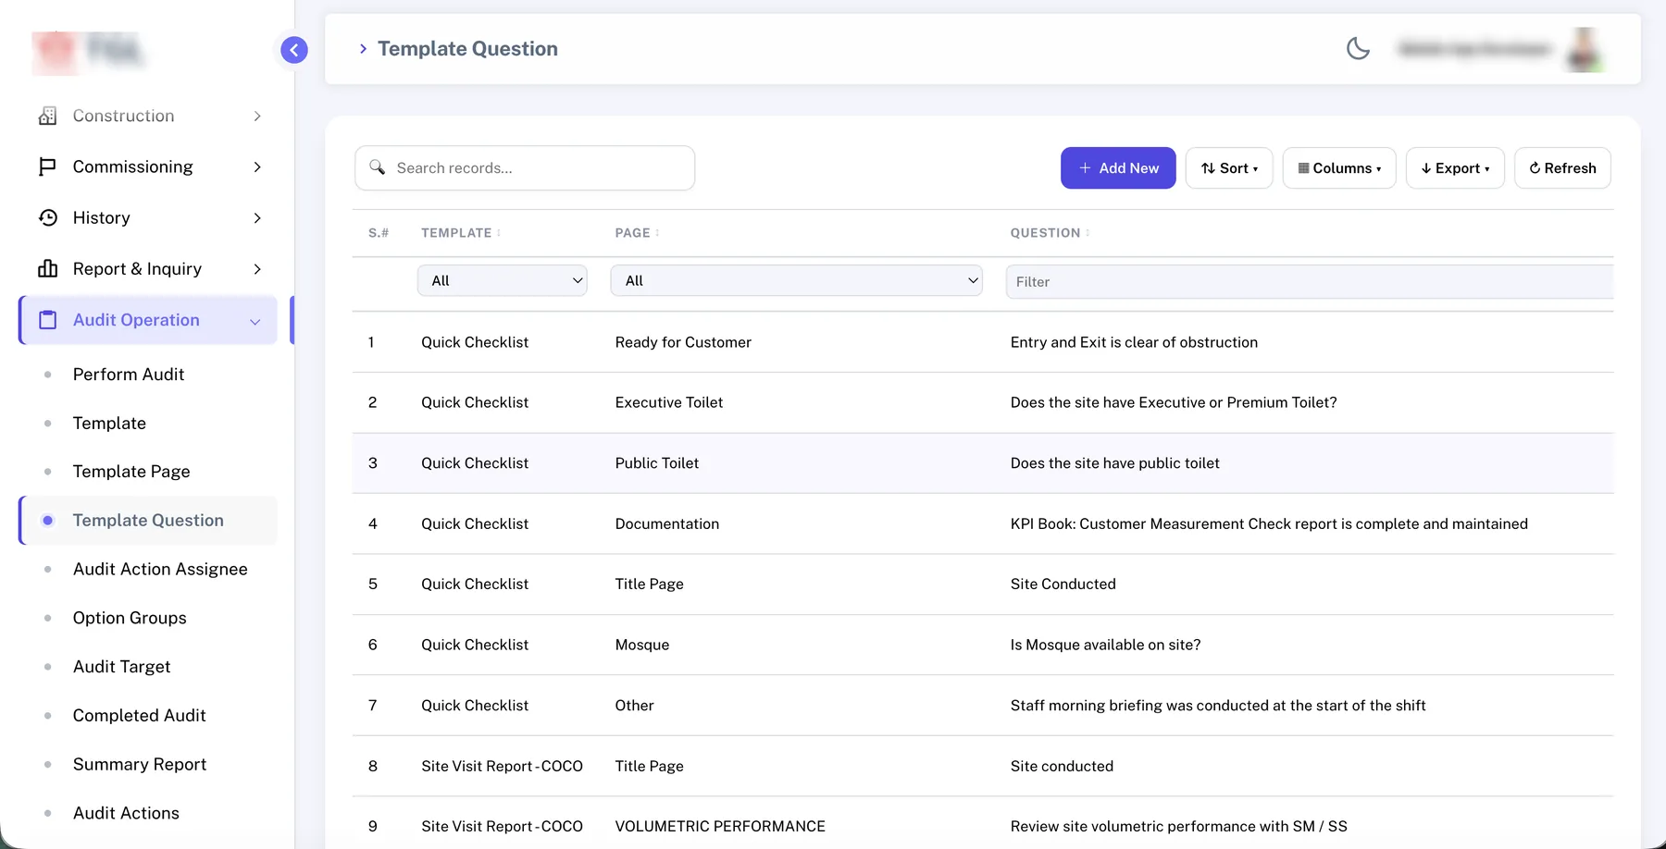Click the 'Public Toilet' page cell
Viewport: 1666px width, 849px height.
pos(657,463)
